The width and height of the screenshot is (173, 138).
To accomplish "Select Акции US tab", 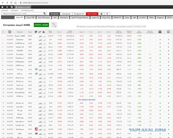I will [x=95, y=18].
